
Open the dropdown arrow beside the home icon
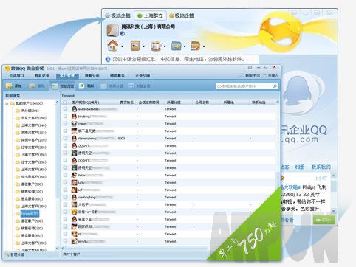point(122,46)
